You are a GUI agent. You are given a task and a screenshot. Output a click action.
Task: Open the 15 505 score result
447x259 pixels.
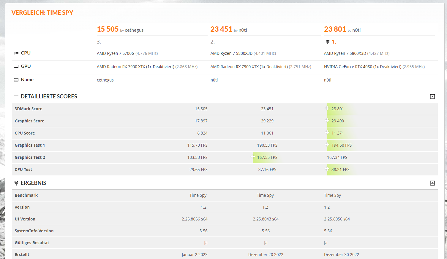108,29
